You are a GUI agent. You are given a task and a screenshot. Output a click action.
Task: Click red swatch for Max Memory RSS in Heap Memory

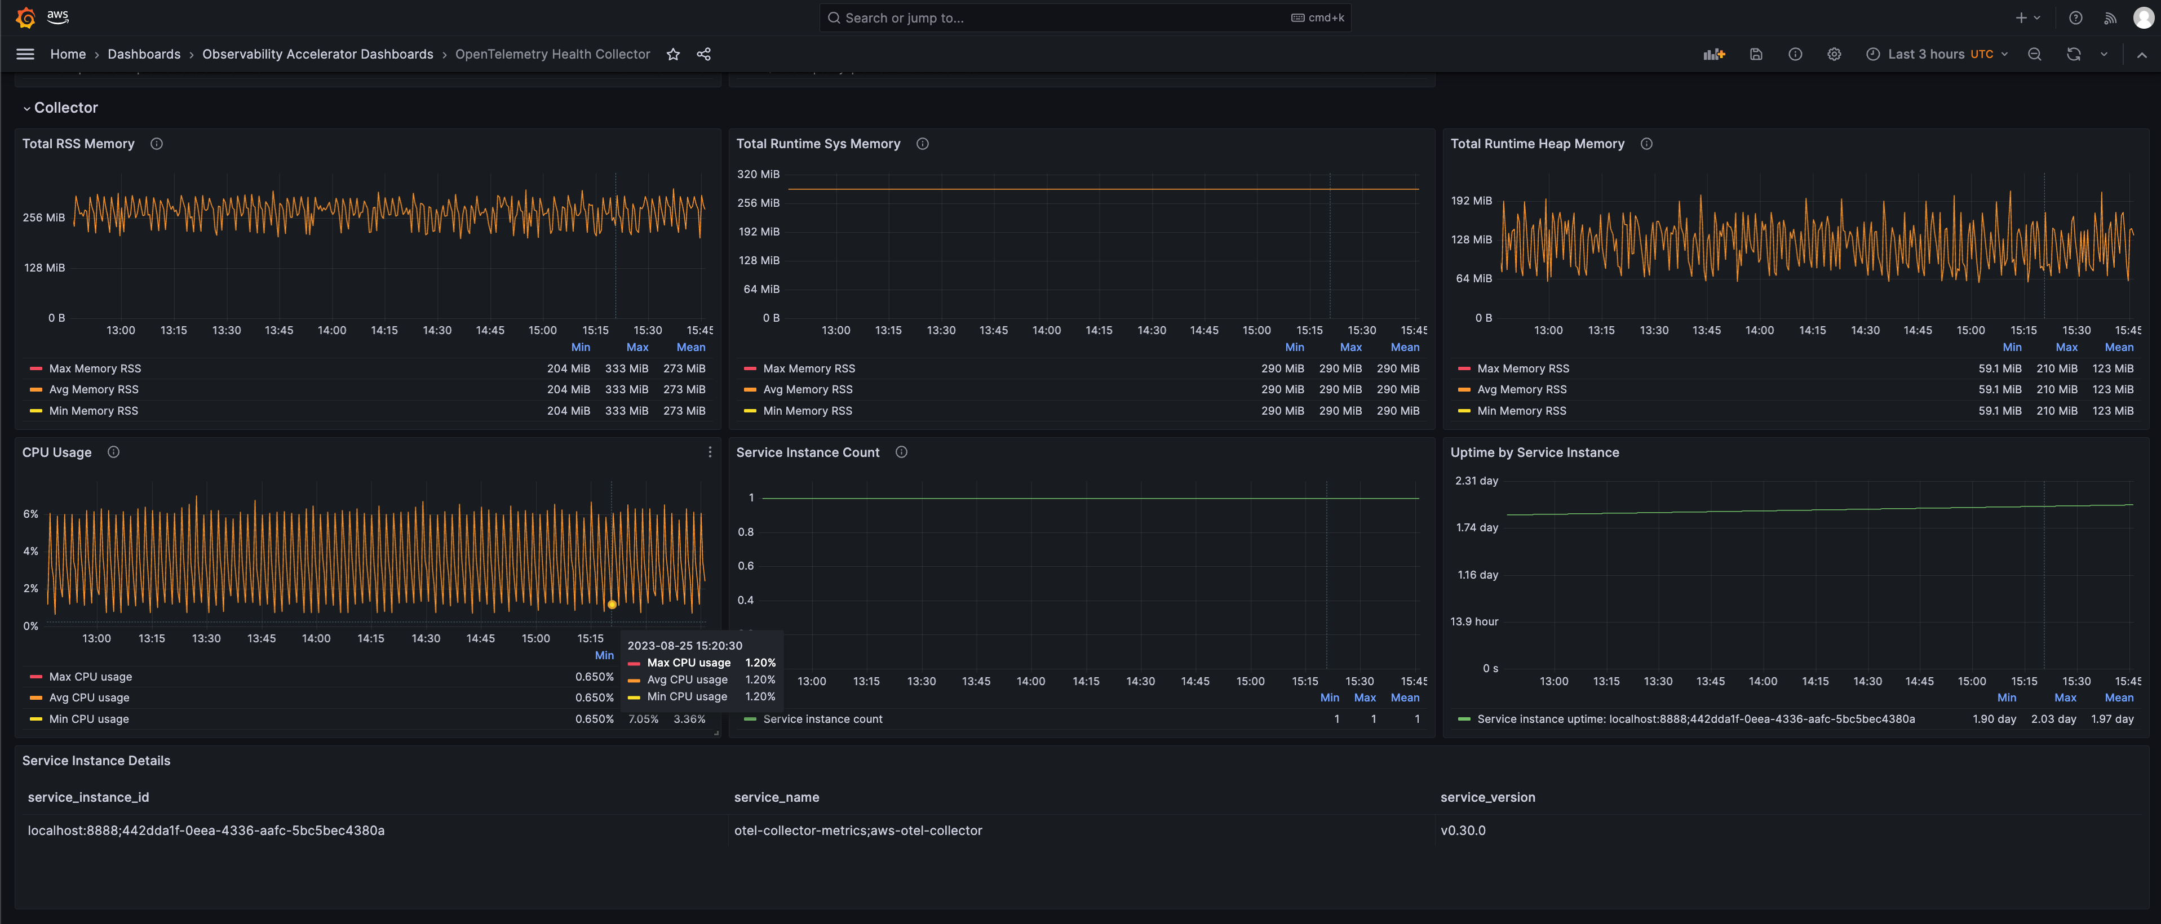[1464, 369]
